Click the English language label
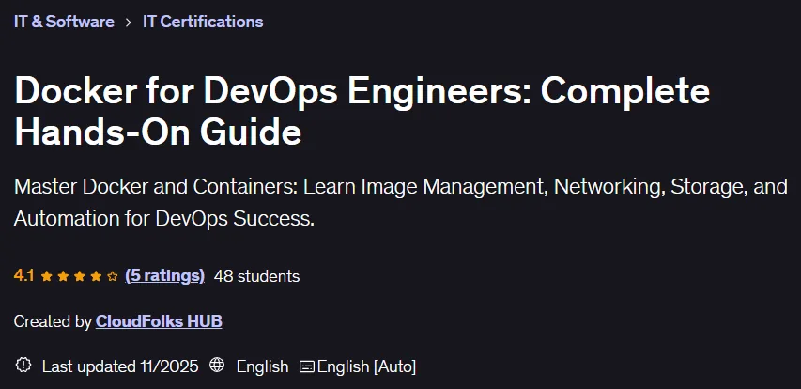 point(262,366)
